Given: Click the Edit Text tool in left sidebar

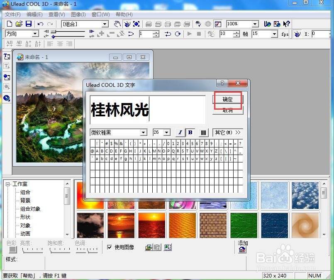Looking at the screenshot, I should (7, 66).
